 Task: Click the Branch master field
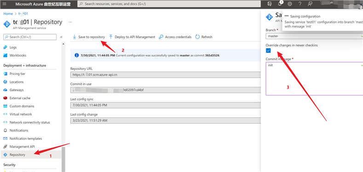click(314, 36)
